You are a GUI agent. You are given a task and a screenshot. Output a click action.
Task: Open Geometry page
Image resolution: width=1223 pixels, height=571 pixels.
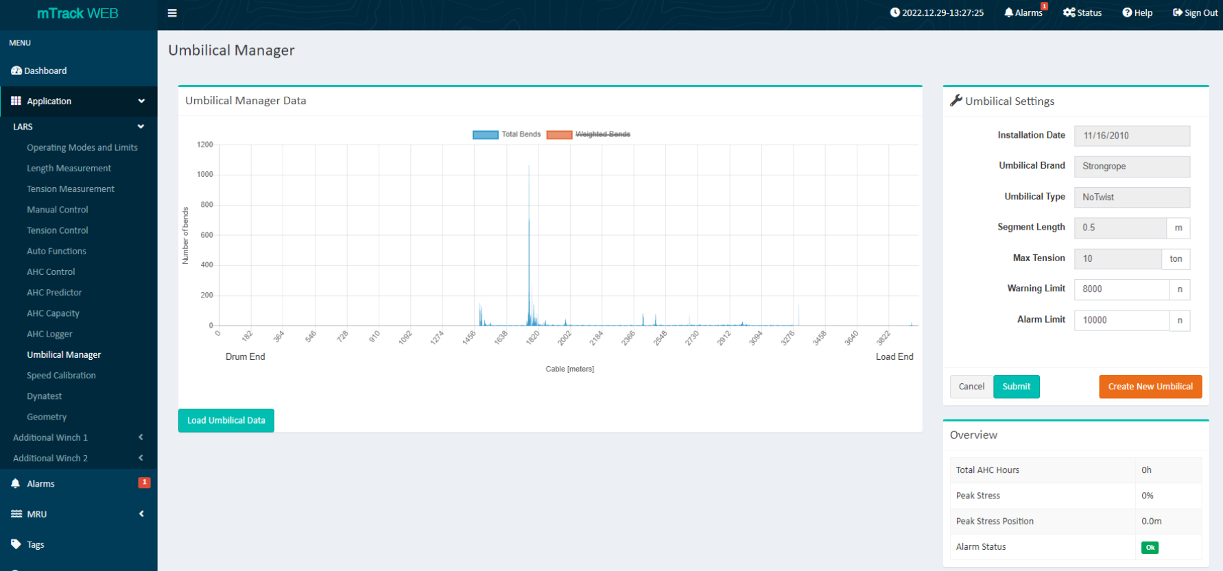tap(47, 417)
